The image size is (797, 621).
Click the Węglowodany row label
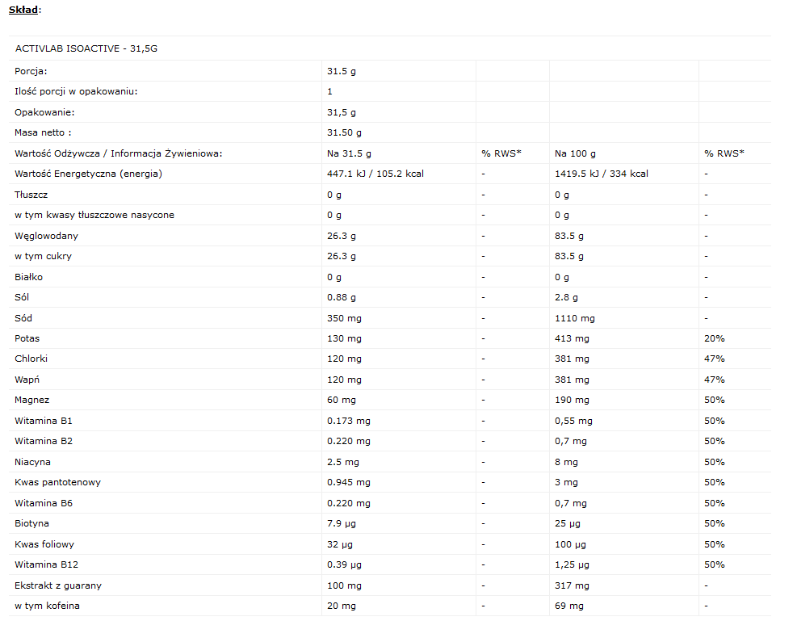[x=46, y=236]
